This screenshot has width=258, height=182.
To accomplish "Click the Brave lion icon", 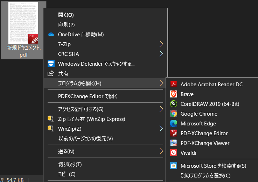I will tap(173, 94).
